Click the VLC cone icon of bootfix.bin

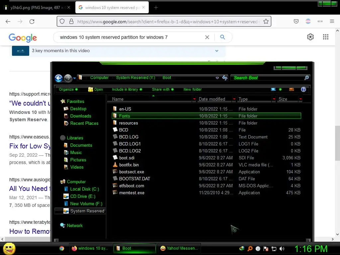point(115,165)
